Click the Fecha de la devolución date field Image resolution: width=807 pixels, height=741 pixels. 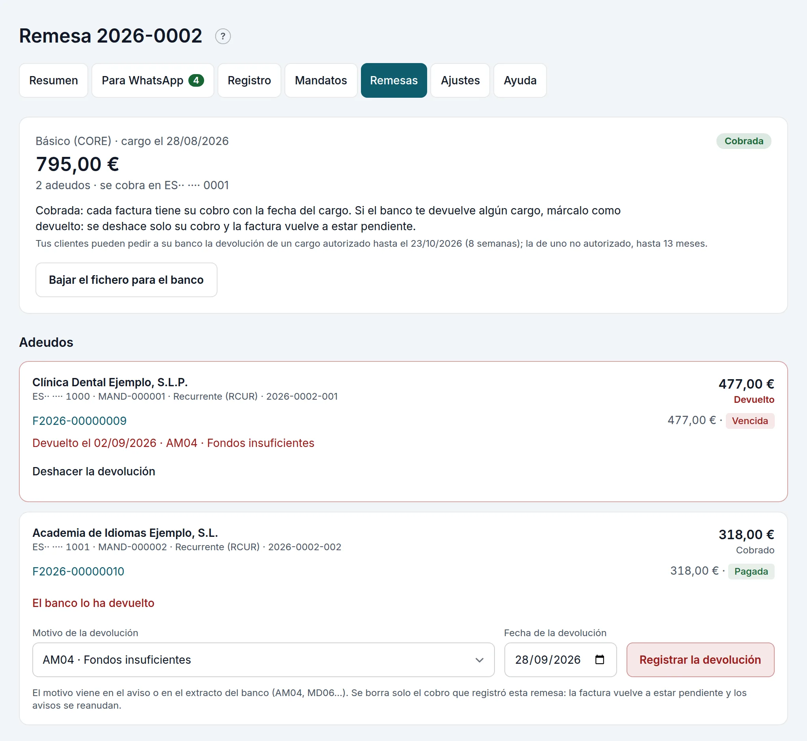tap(560, 660)
